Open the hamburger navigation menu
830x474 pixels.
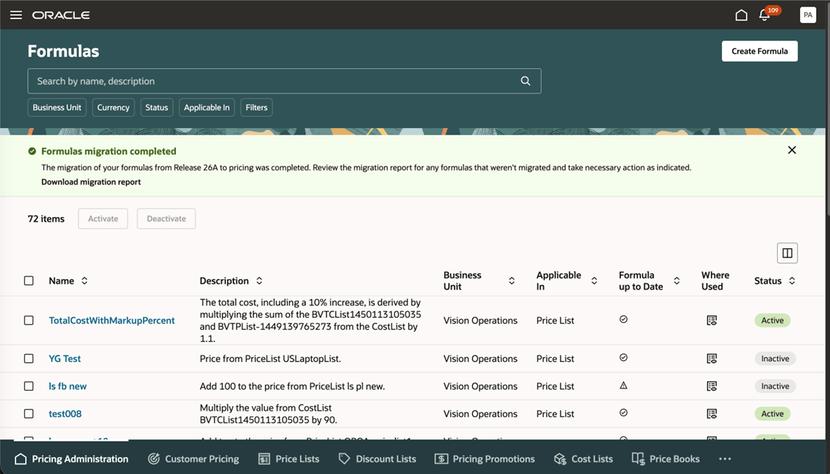click(x=16, y=15)
